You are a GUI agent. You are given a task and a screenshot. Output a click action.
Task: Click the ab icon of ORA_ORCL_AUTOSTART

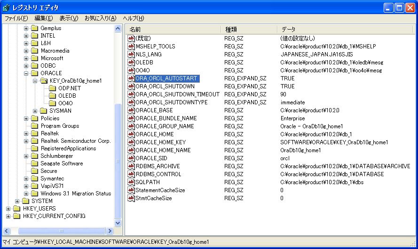click(x=131, y=78)
